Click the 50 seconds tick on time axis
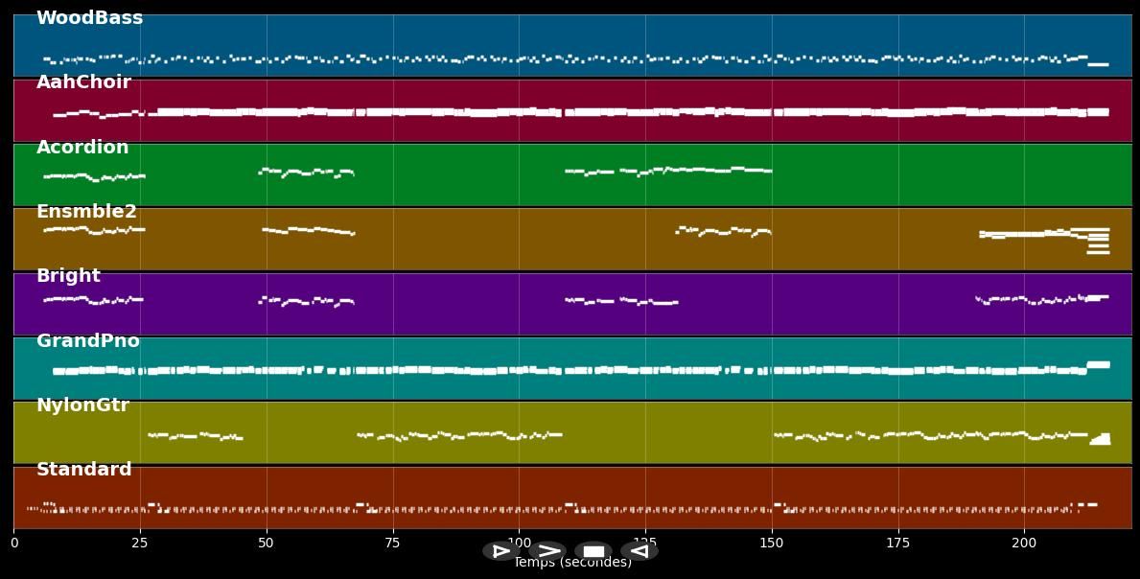Screen dimensions: 1140x579 click(x=267, y=543)
